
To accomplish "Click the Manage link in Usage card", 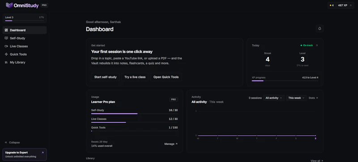I will pos(171,144).
